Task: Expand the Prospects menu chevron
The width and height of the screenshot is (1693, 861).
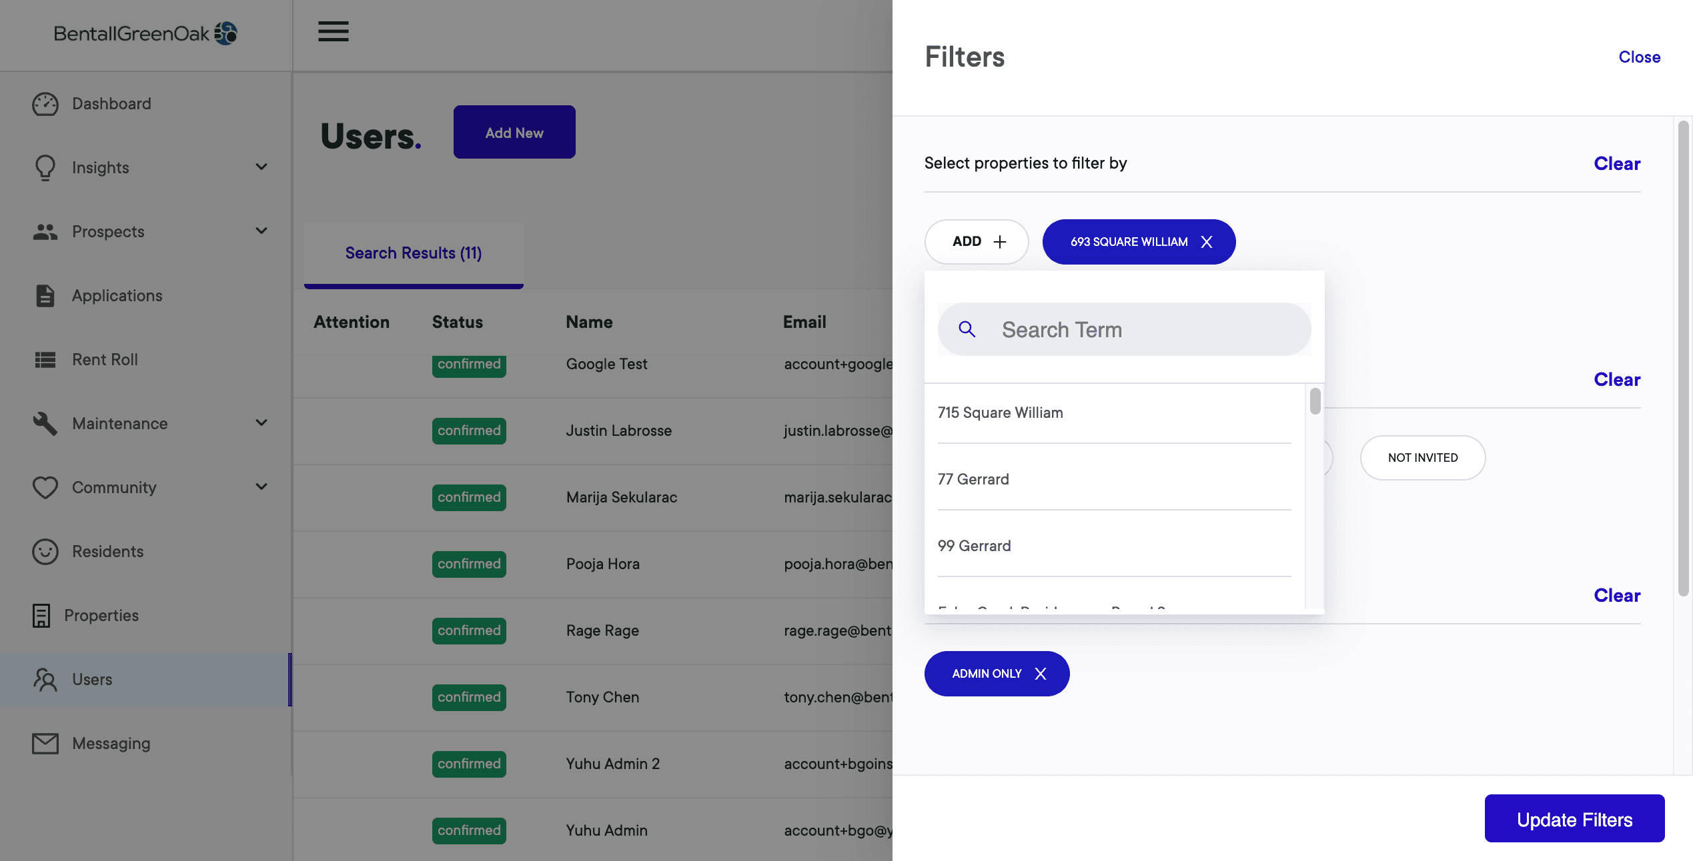Action: (261, 231)
